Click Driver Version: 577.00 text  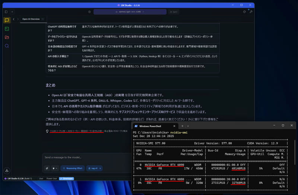(x=213, y=143)
